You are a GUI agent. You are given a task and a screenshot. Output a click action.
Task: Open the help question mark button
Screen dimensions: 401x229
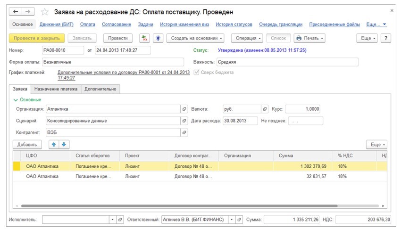[385, 38]
